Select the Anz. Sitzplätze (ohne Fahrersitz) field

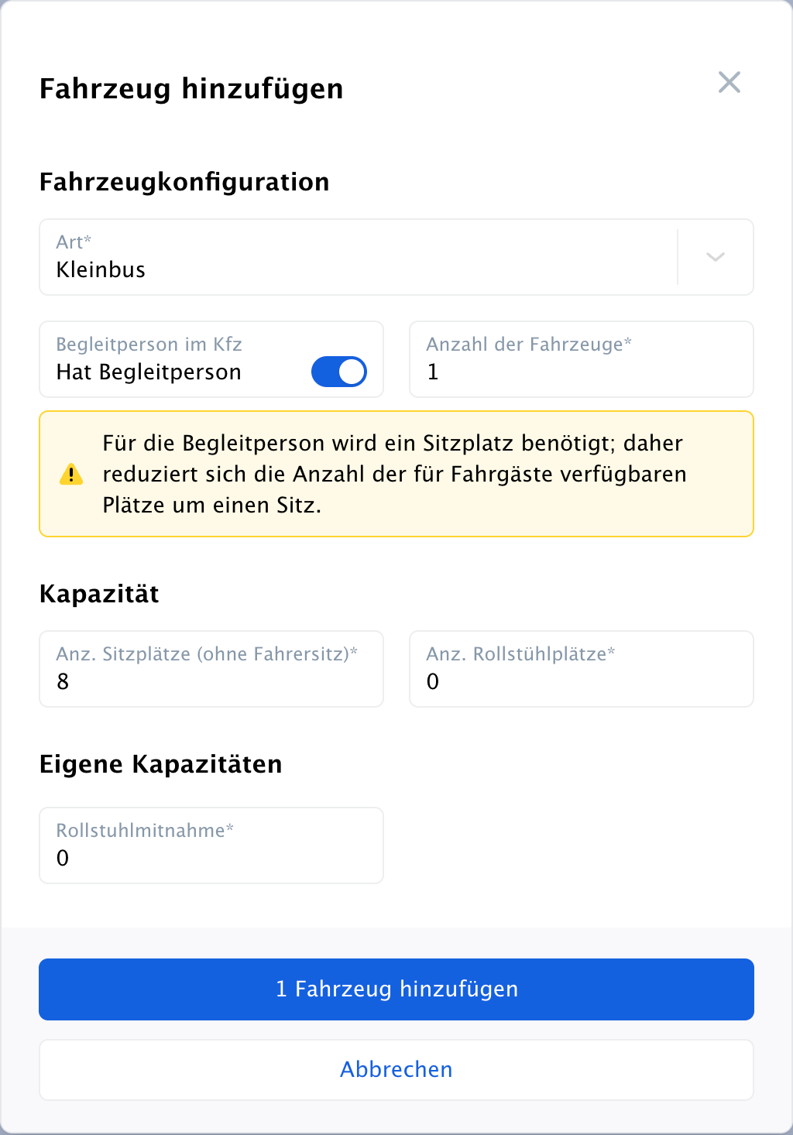coord(211,669)
